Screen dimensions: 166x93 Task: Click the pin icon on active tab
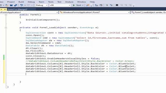[1, 9]
